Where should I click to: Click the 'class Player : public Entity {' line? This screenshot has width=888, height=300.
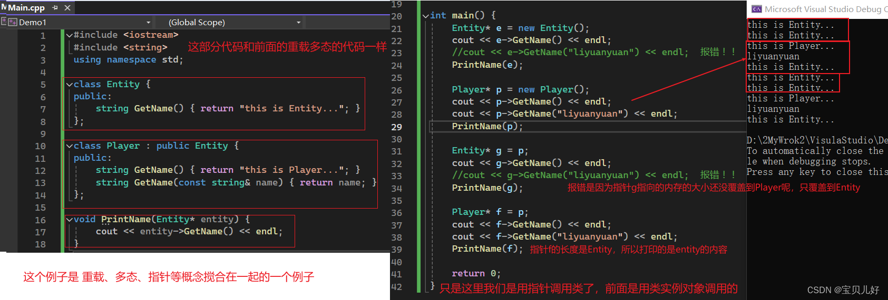tap(157, 146)
